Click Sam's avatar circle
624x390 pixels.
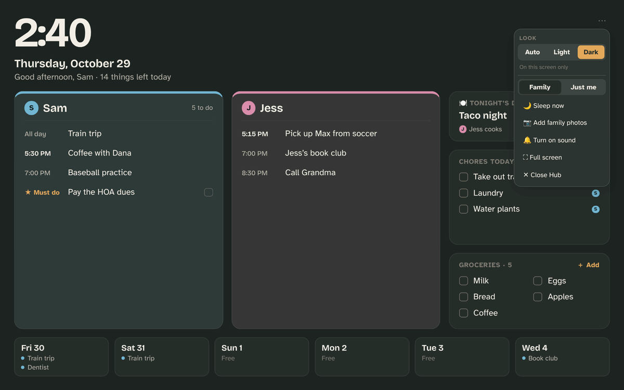[31, 108]
